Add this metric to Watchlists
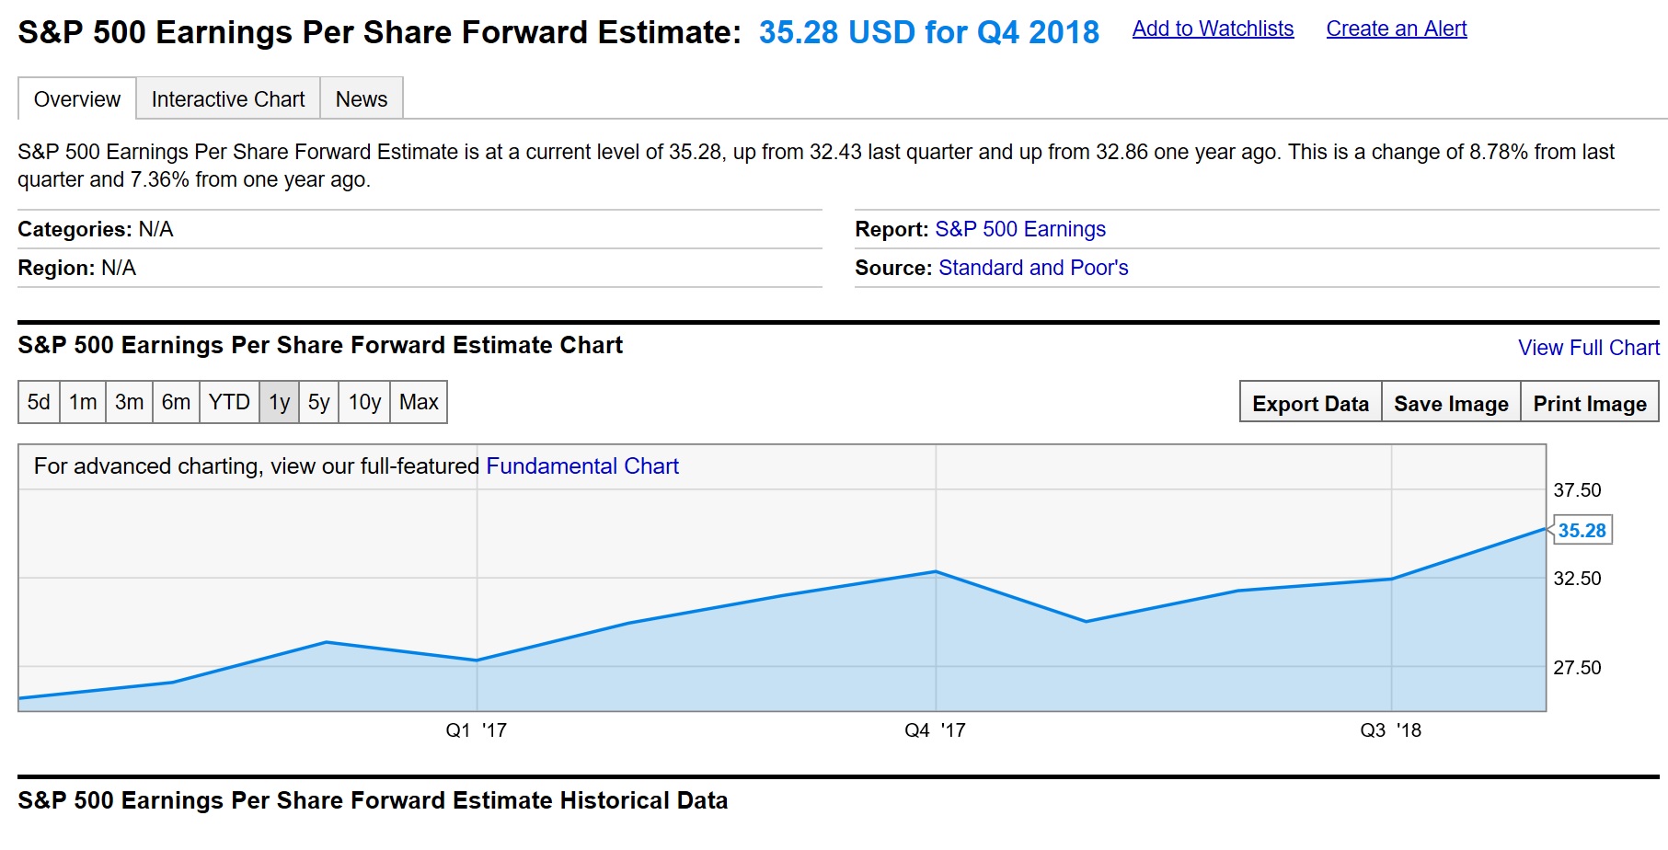1668x850 pixels. [1213, 29]
